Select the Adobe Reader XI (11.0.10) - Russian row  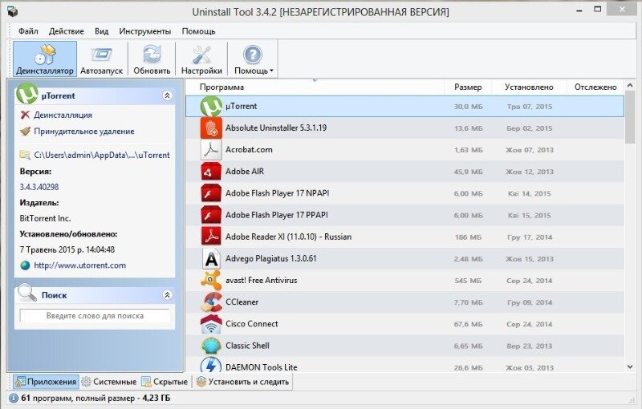[x=405, y=237]
